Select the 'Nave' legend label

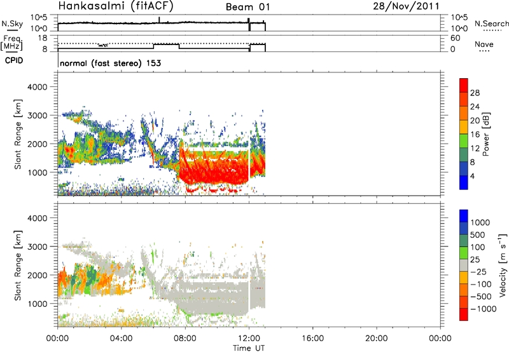coord(484,44)
